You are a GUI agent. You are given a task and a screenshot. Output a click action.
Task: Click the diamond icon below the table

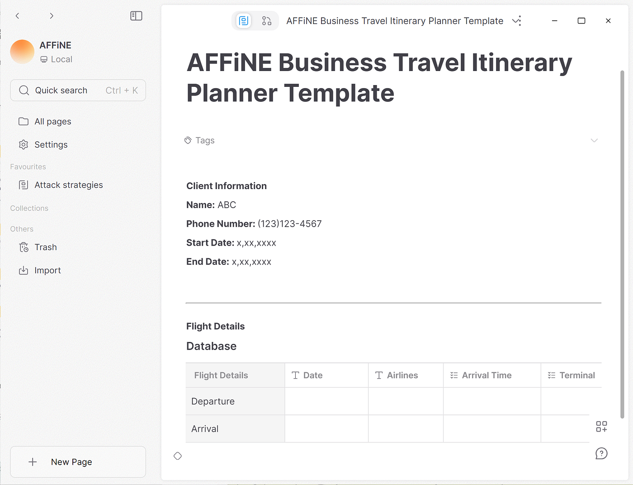[178, 456]
